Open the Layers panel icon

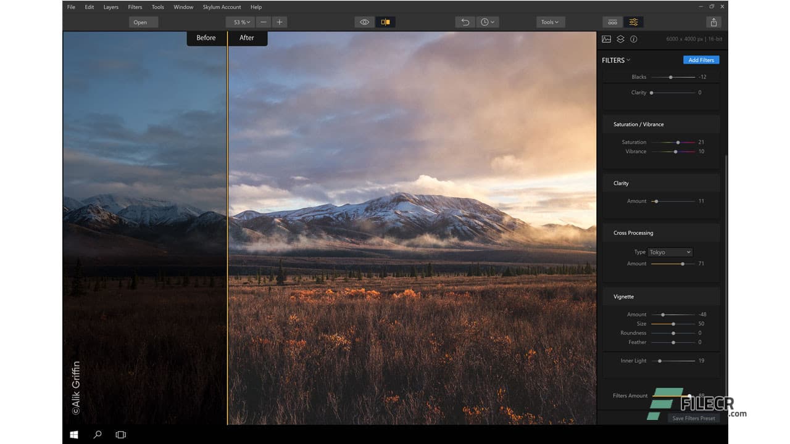tap(620, 39)
